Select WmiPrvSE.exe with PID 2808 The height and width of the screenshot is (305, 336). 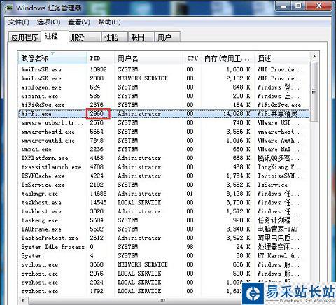(x=164, y=78)
